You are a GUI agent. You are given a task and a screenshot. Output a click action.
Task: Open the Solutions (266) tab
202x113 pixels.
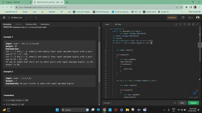coord(31,24)
